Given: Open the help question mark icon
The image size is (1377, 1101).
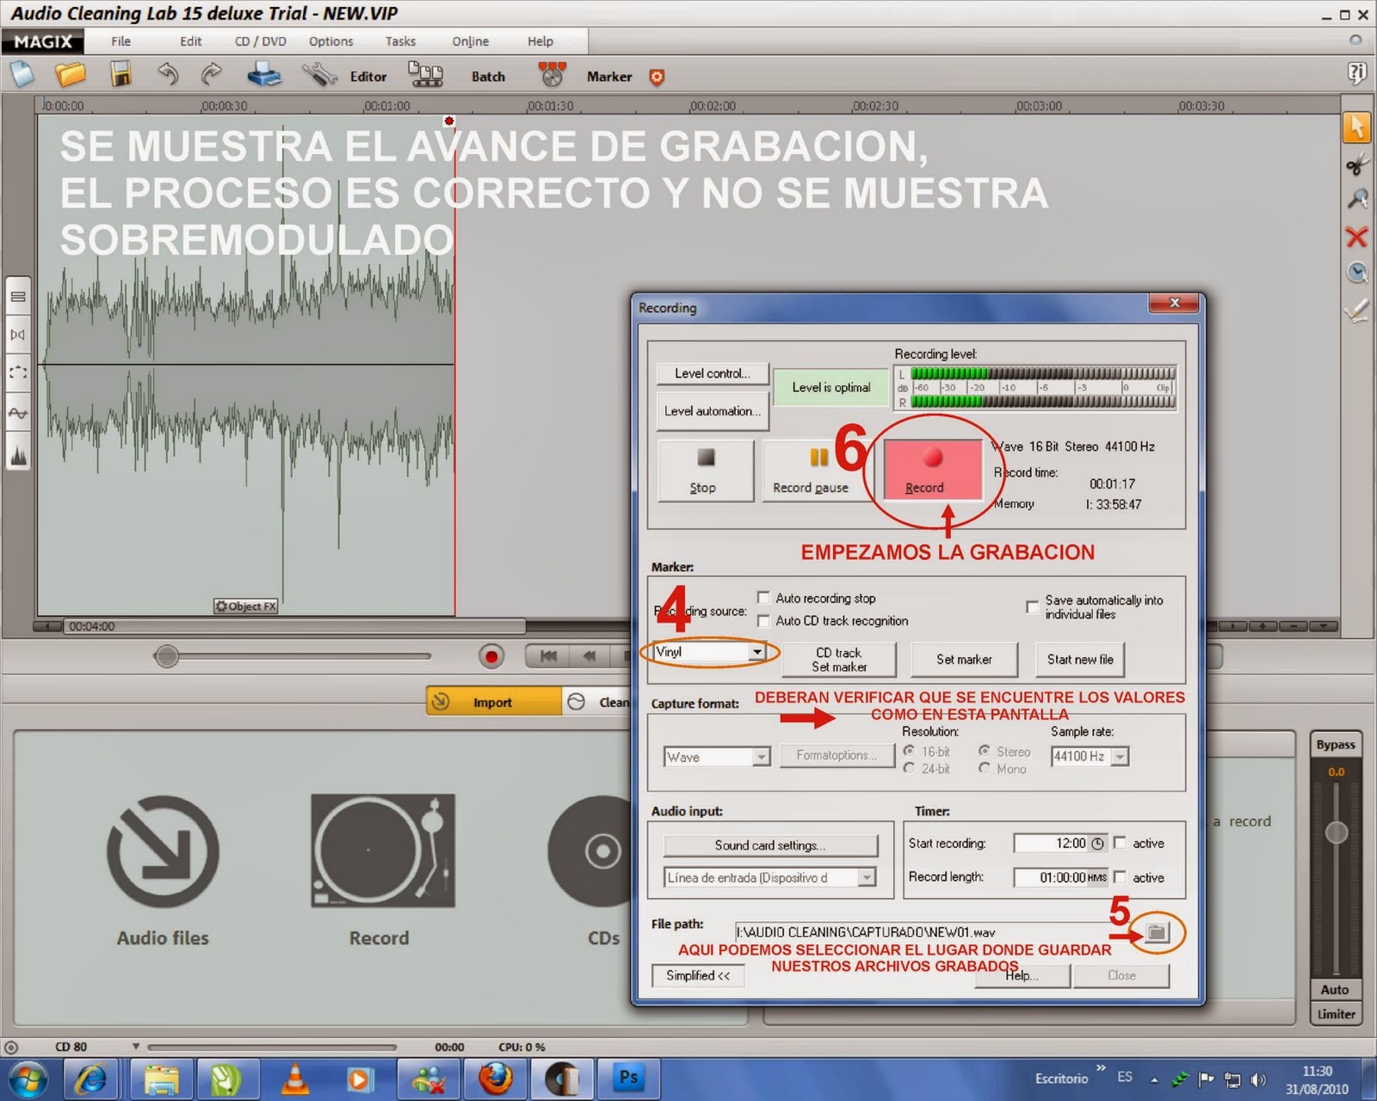Looking at the screenshot, I should click(x=1357, y=73).
